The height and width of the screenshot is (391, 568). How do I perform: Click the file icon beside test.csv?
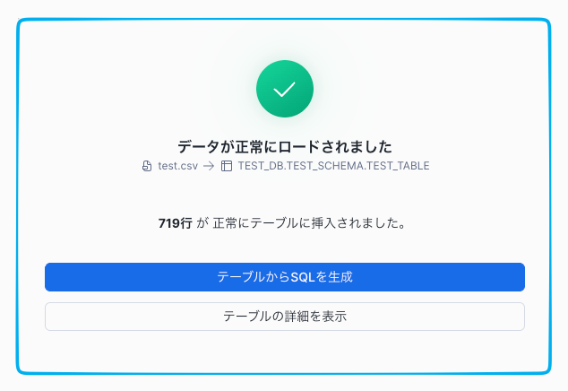coord(147,166)
